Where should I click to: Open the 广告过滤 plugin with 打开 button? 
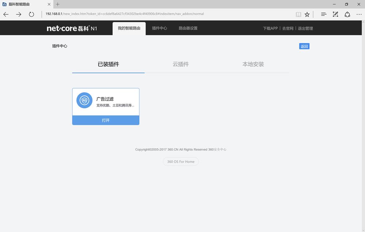pyautogui.click(x=105, y=120)
